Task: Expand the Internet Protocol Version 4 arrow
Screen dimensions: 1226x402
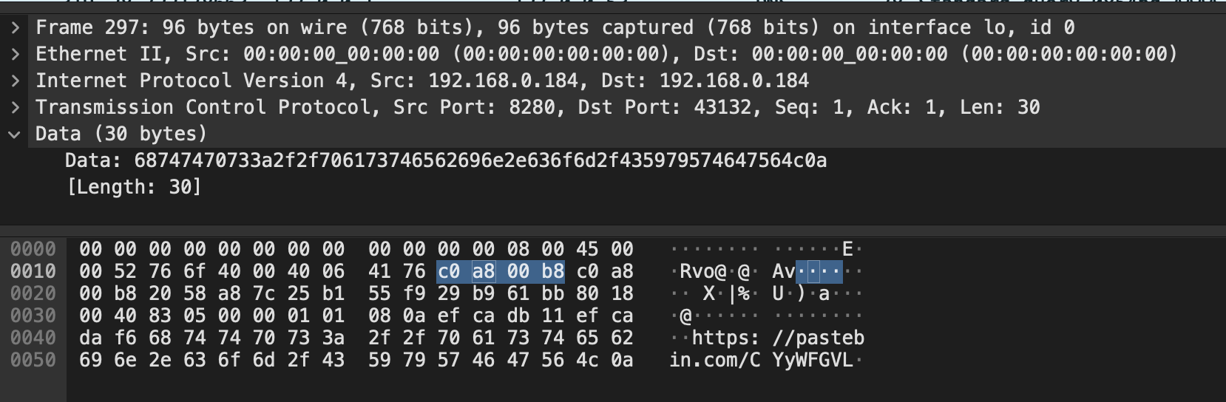Action: click(x=15, y=81)
